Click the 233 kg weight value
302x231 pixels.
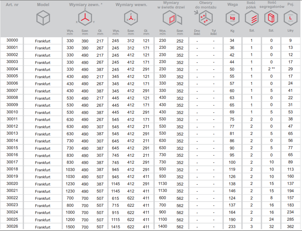(232, 227)
